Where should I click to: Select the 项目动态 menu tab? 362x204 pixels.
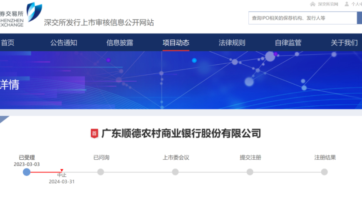(x=176, y=43)
